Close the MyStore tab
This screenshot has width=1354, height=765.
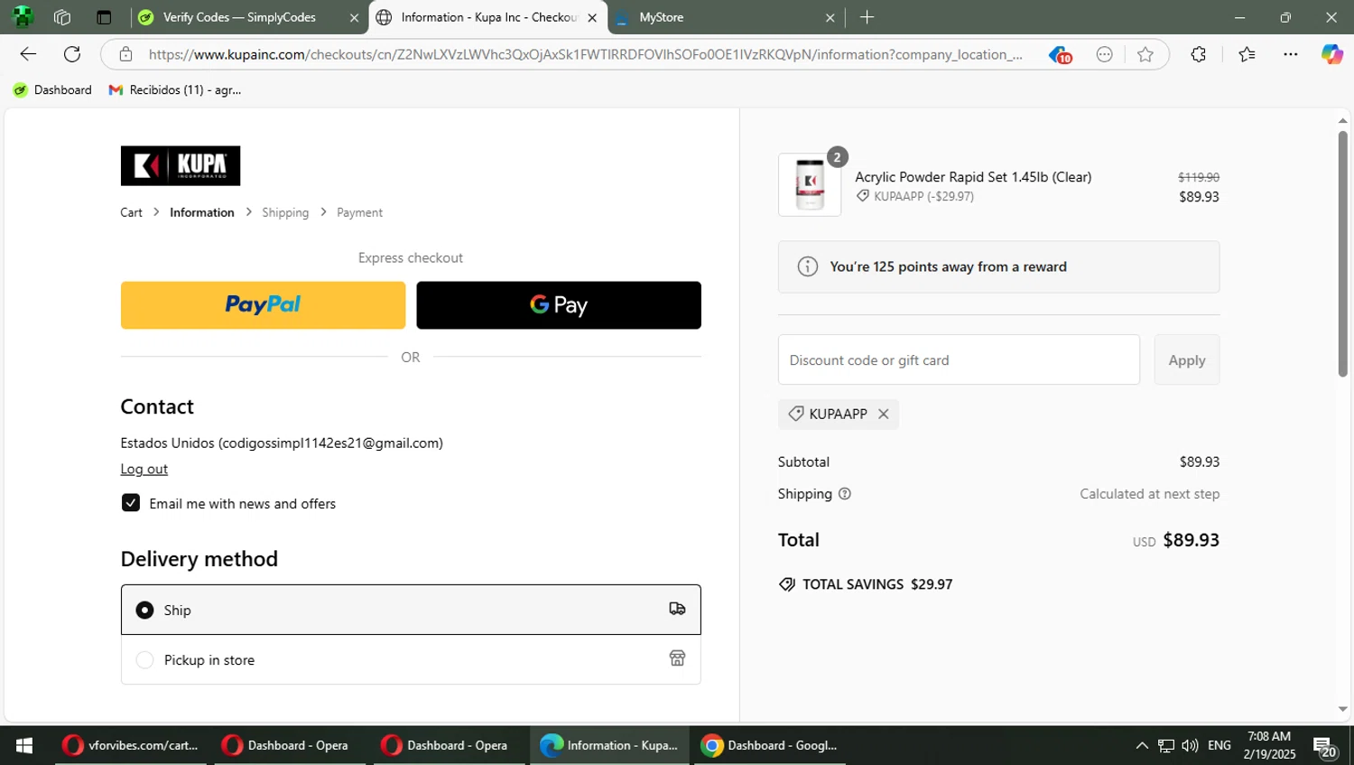click(x=830, y=17)
